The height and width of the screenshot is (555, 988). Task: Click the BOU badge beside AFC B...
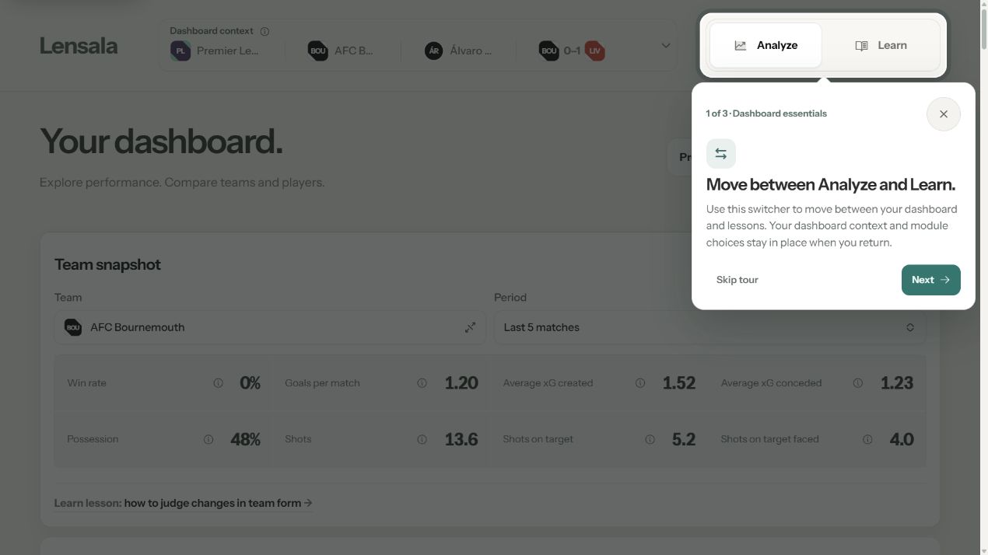(317, 51)
